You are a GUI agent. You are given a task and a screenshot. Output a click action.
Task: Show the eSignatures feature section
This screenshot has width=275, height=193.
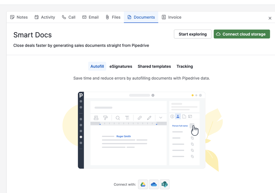[121, 66]
